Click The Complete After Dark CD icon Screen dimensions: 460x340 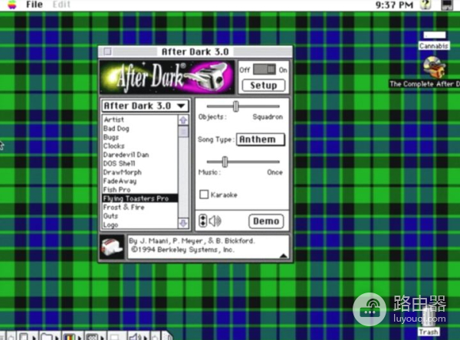click(x=434, y=67)
